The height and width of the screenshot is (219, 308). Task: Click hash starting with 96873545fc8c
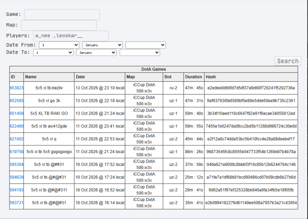tap(251, 152)
